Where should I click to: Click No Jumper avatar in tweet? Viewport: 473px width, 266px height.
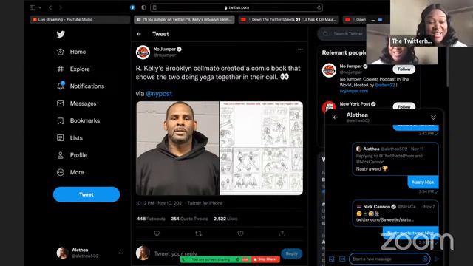coord(143,52)
